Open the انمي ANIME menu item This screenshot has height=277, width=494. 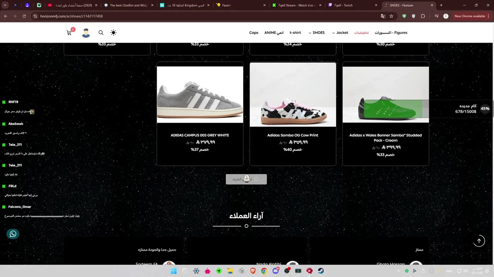point(274,33)
